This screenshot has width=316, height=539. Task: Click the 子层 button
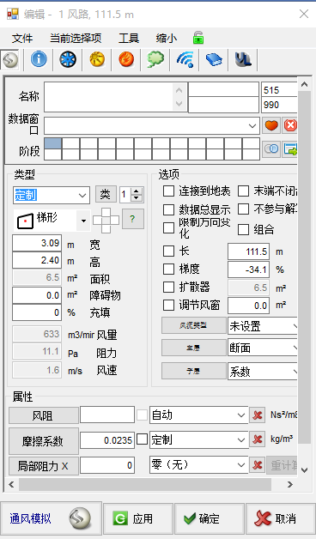(x=193, y=372)
